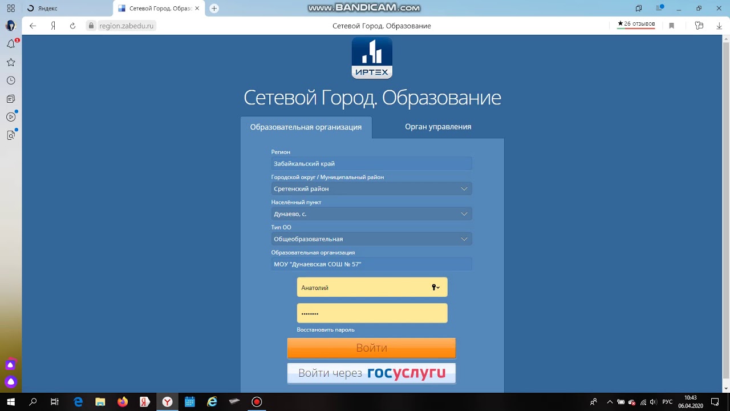730x411 pixels.
Task: Open the Windows Start menu
Action: (11, 402)
